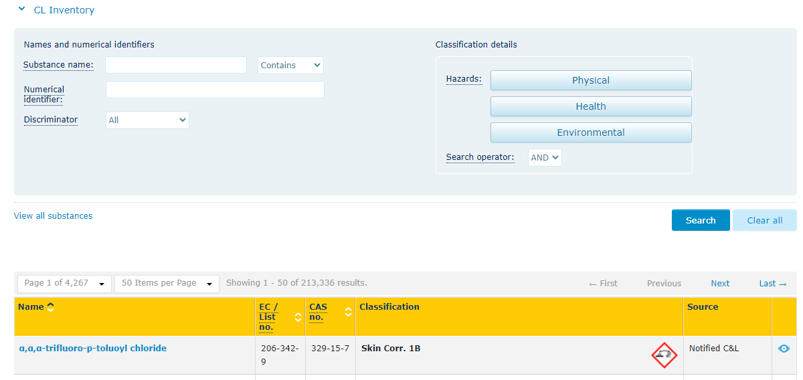Viewport: 803px width, 380px height.
Task: Open the page number selector dropdown
Action: pos(64,284)
